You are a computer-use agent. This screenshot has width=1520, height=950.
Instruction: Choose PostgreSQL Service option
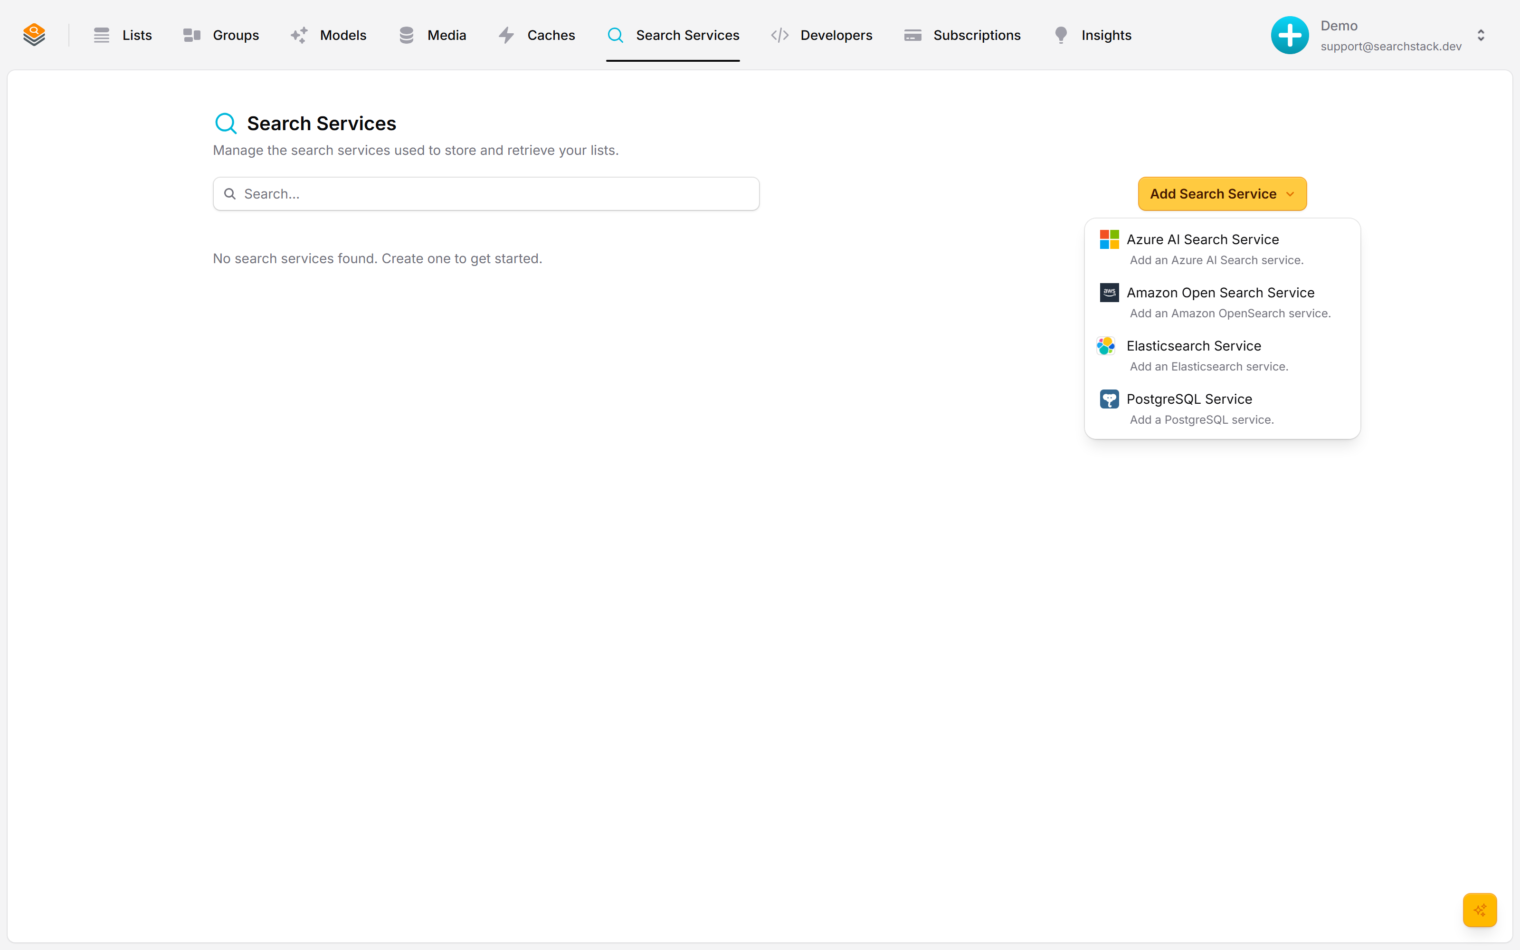1222,409
